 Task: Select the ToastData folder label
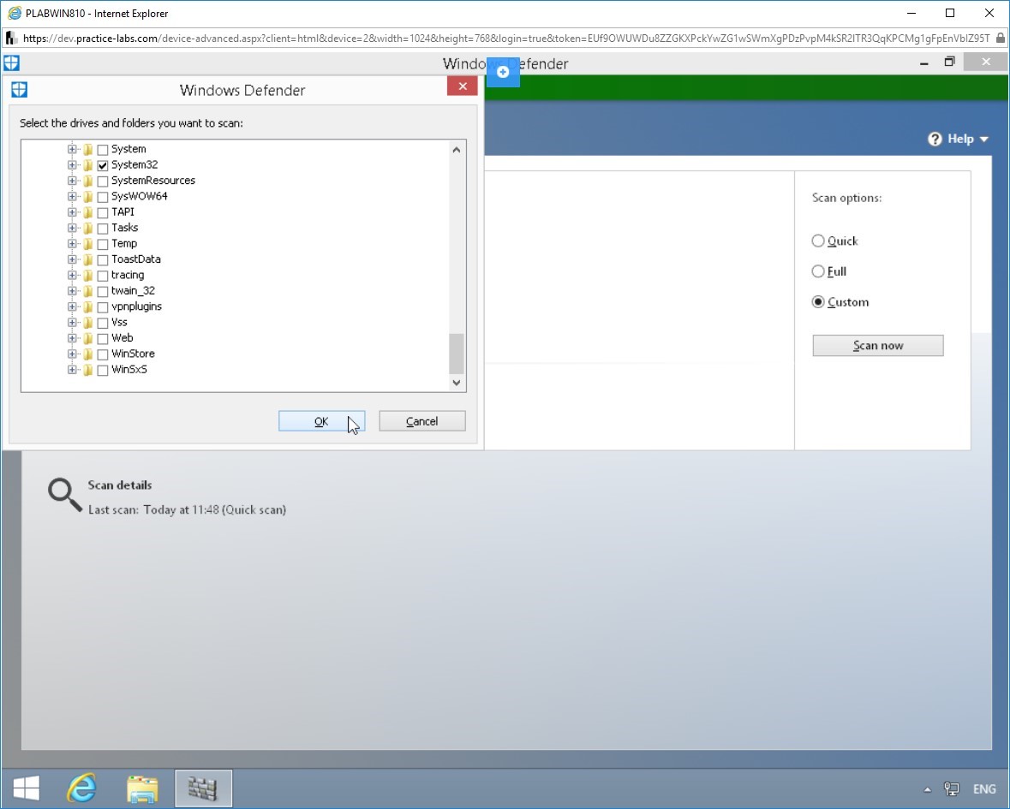(136, 259)
